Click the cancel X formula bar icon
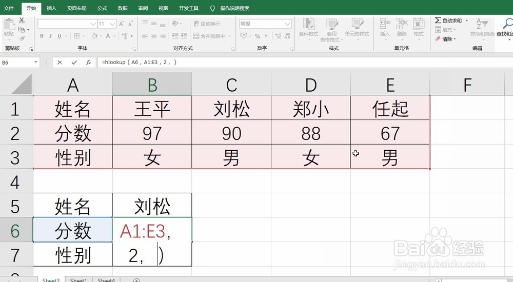 pos(60,62)
